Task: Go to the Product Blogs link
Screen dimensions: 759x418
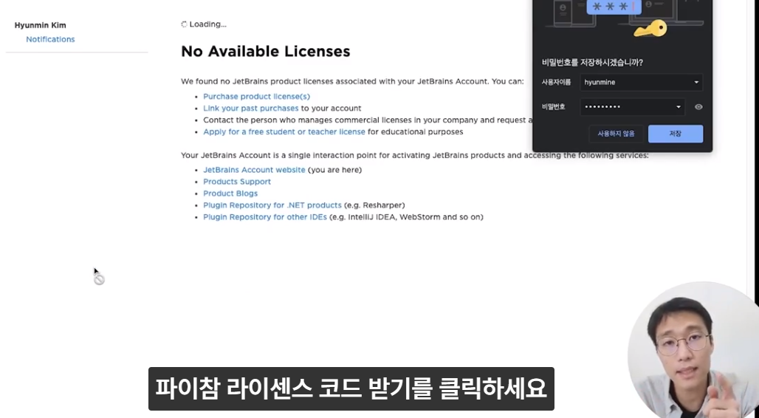Action: pyautogui.click(x=230, y=193)
